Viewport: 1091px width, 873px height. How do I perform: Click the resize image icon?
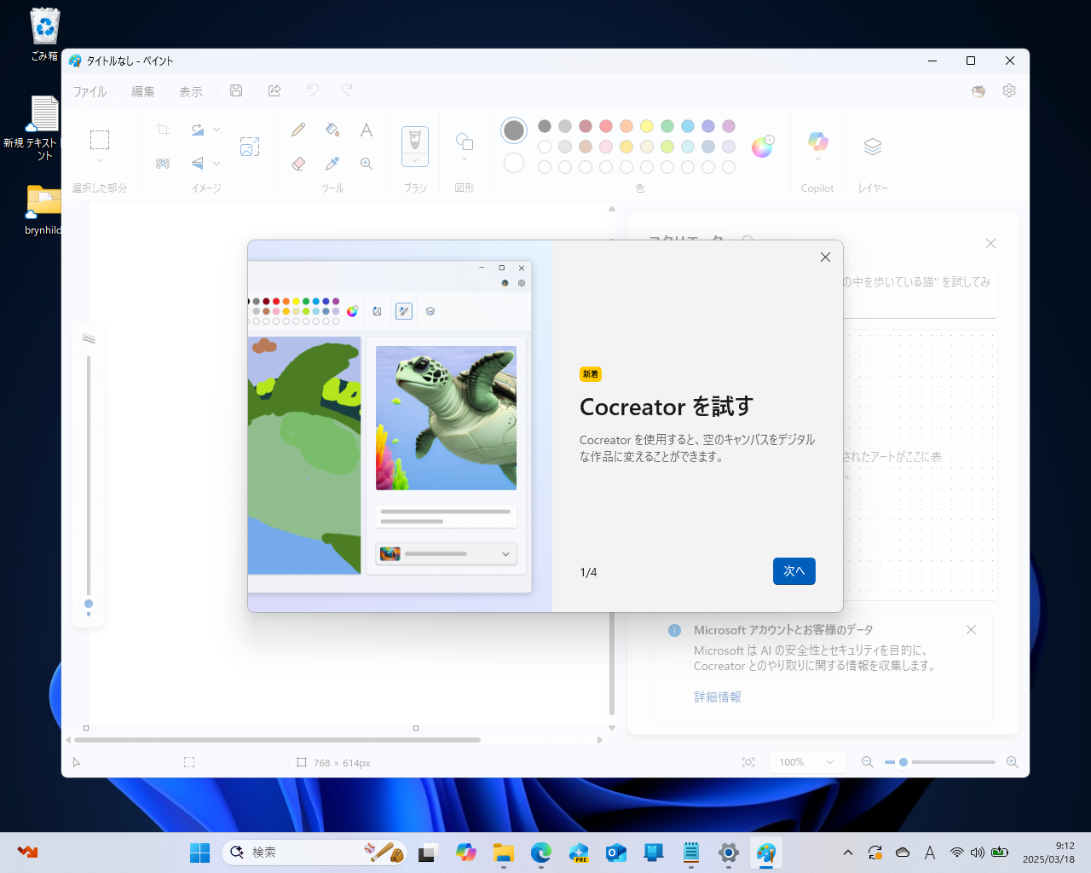coord(250,146)
